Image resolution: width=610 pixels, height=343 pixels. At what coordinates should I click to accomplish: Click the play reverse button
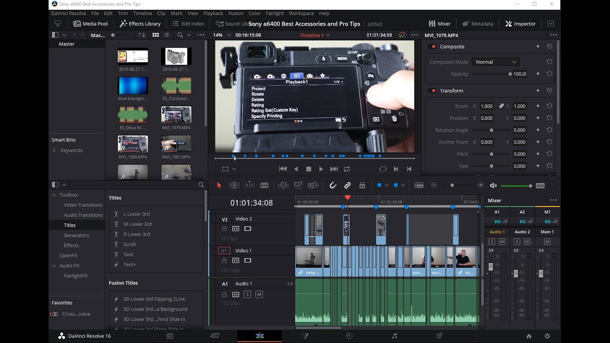(x=296, y=169)
